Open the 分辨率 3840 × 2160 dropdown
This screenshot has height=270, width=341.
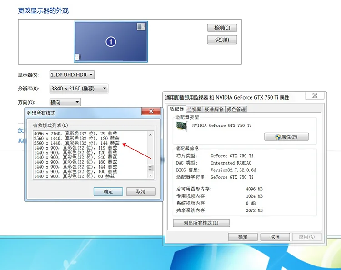coord(79,89)
